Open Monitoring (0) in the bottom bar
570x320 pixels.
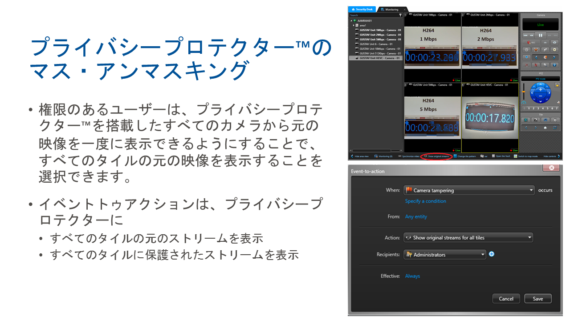pos(383,156)
